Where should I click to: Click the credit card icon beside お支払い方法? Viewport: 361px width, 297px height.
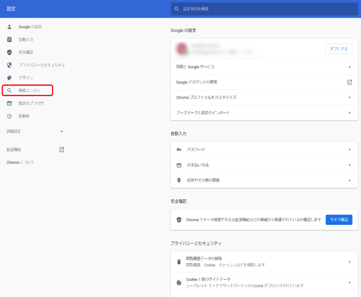[x=179, y=165]
